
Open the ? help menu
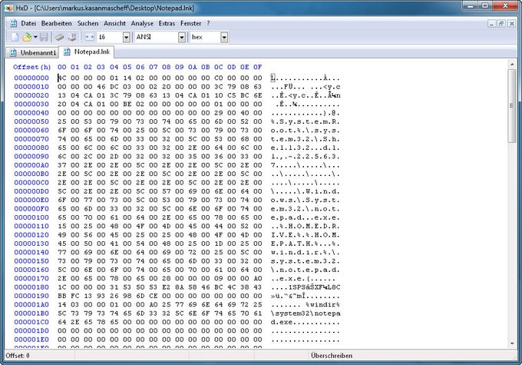(208, 23)
